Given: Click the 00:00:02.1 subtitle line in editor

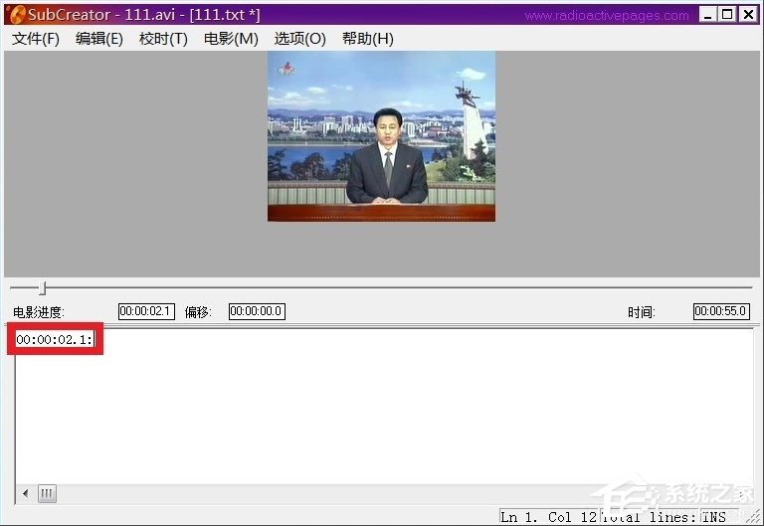Looking at the screenshot, I should point(54,340).
